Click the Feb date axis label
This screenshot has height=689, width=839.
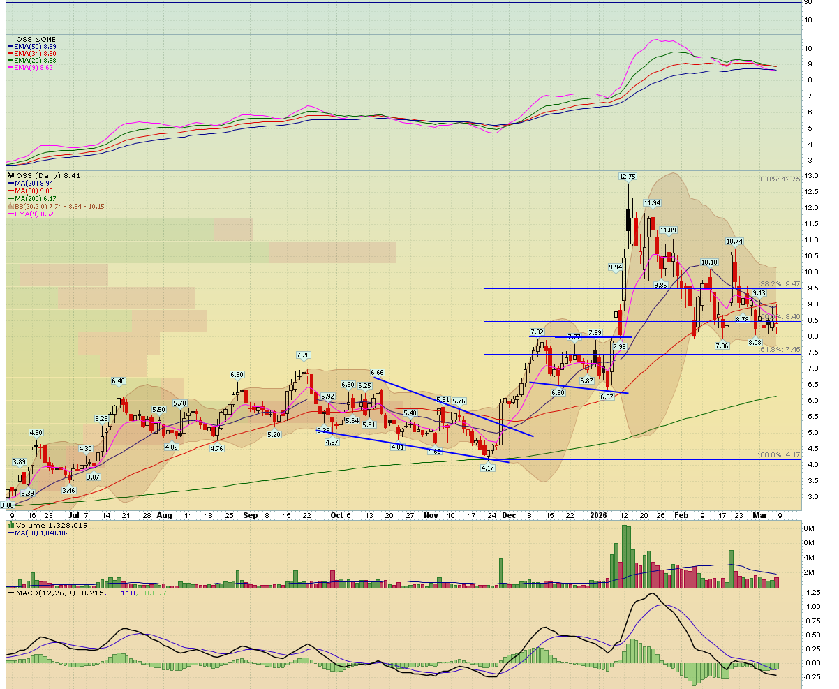681,515
